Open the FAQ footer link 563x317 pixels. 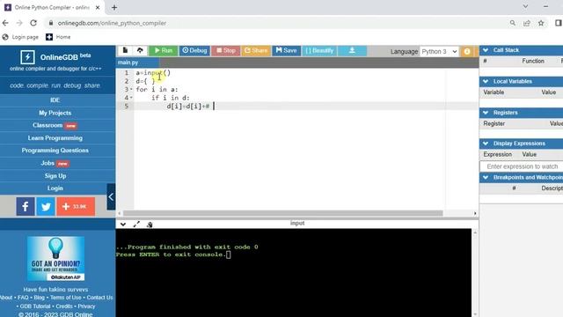point(23,298)
